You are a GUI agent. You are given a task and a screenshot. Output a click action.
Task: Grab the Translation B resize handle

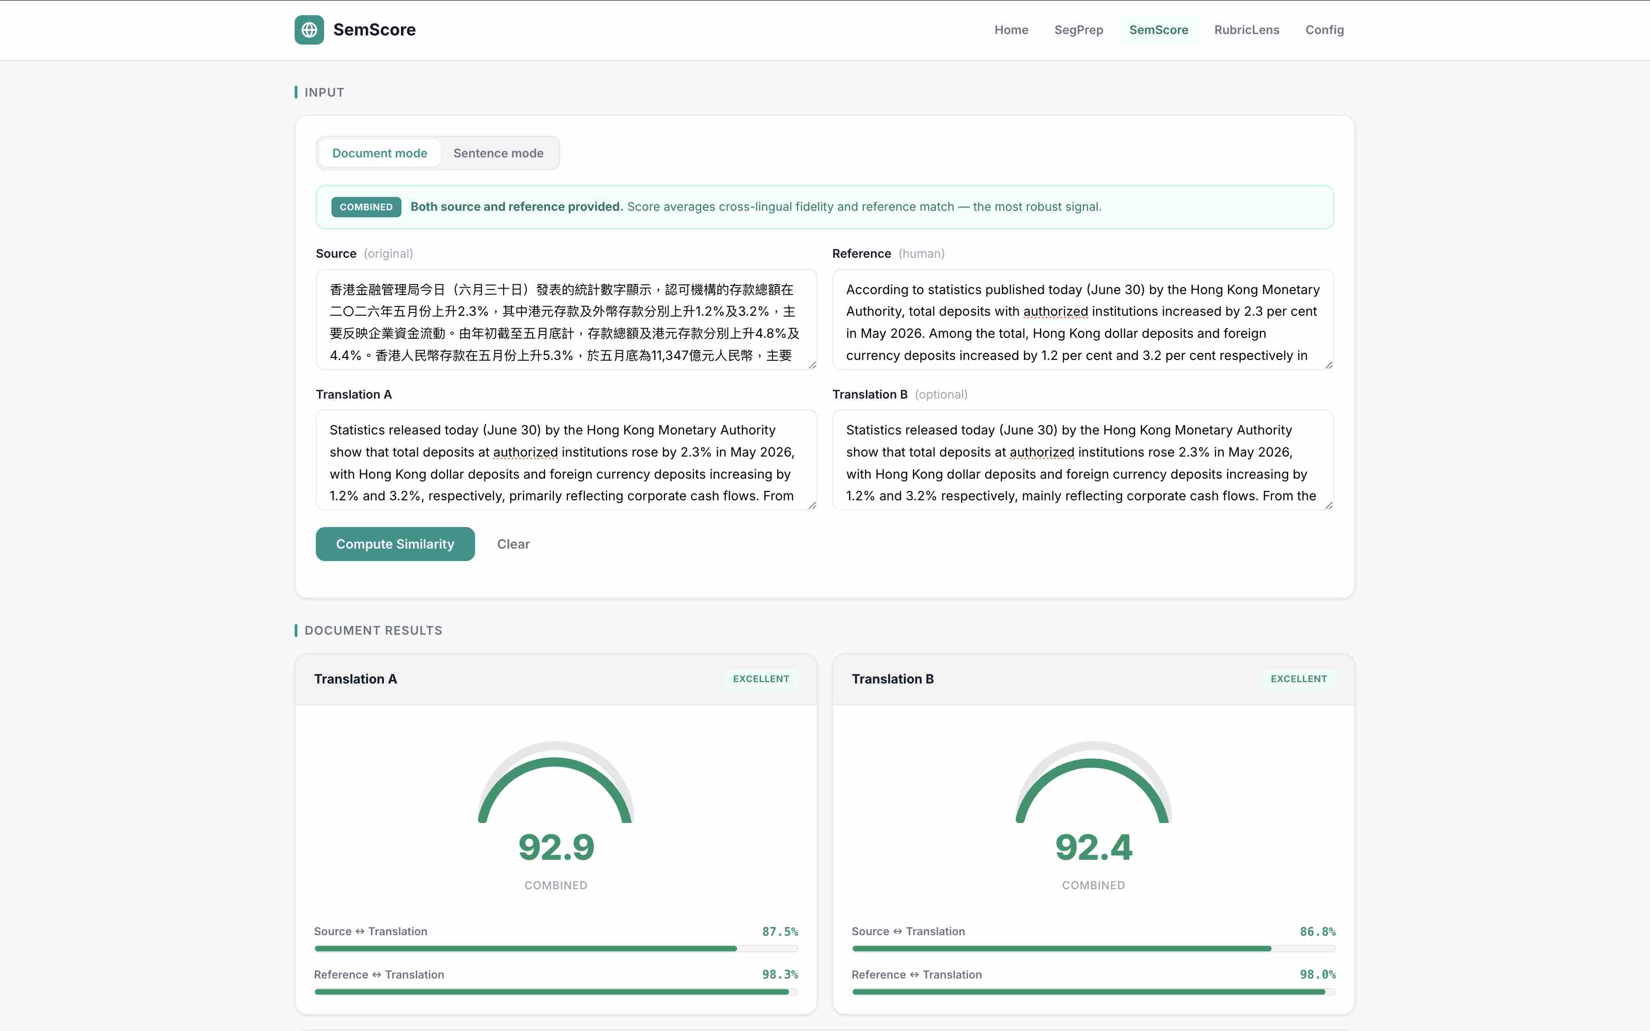pos(1329,505)
